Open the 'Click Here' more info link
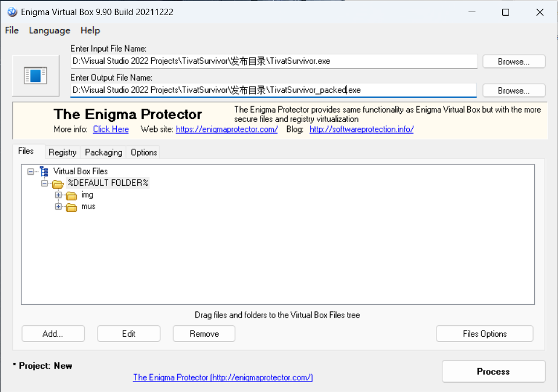 pyautogui.click(x=110, y=129)
